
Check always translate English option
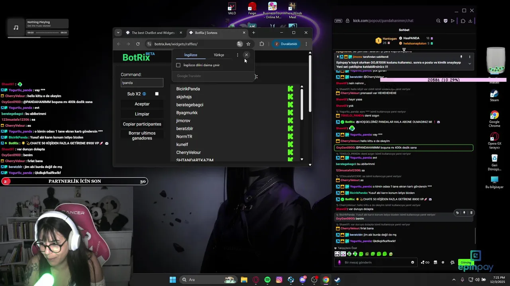point(178,65)
